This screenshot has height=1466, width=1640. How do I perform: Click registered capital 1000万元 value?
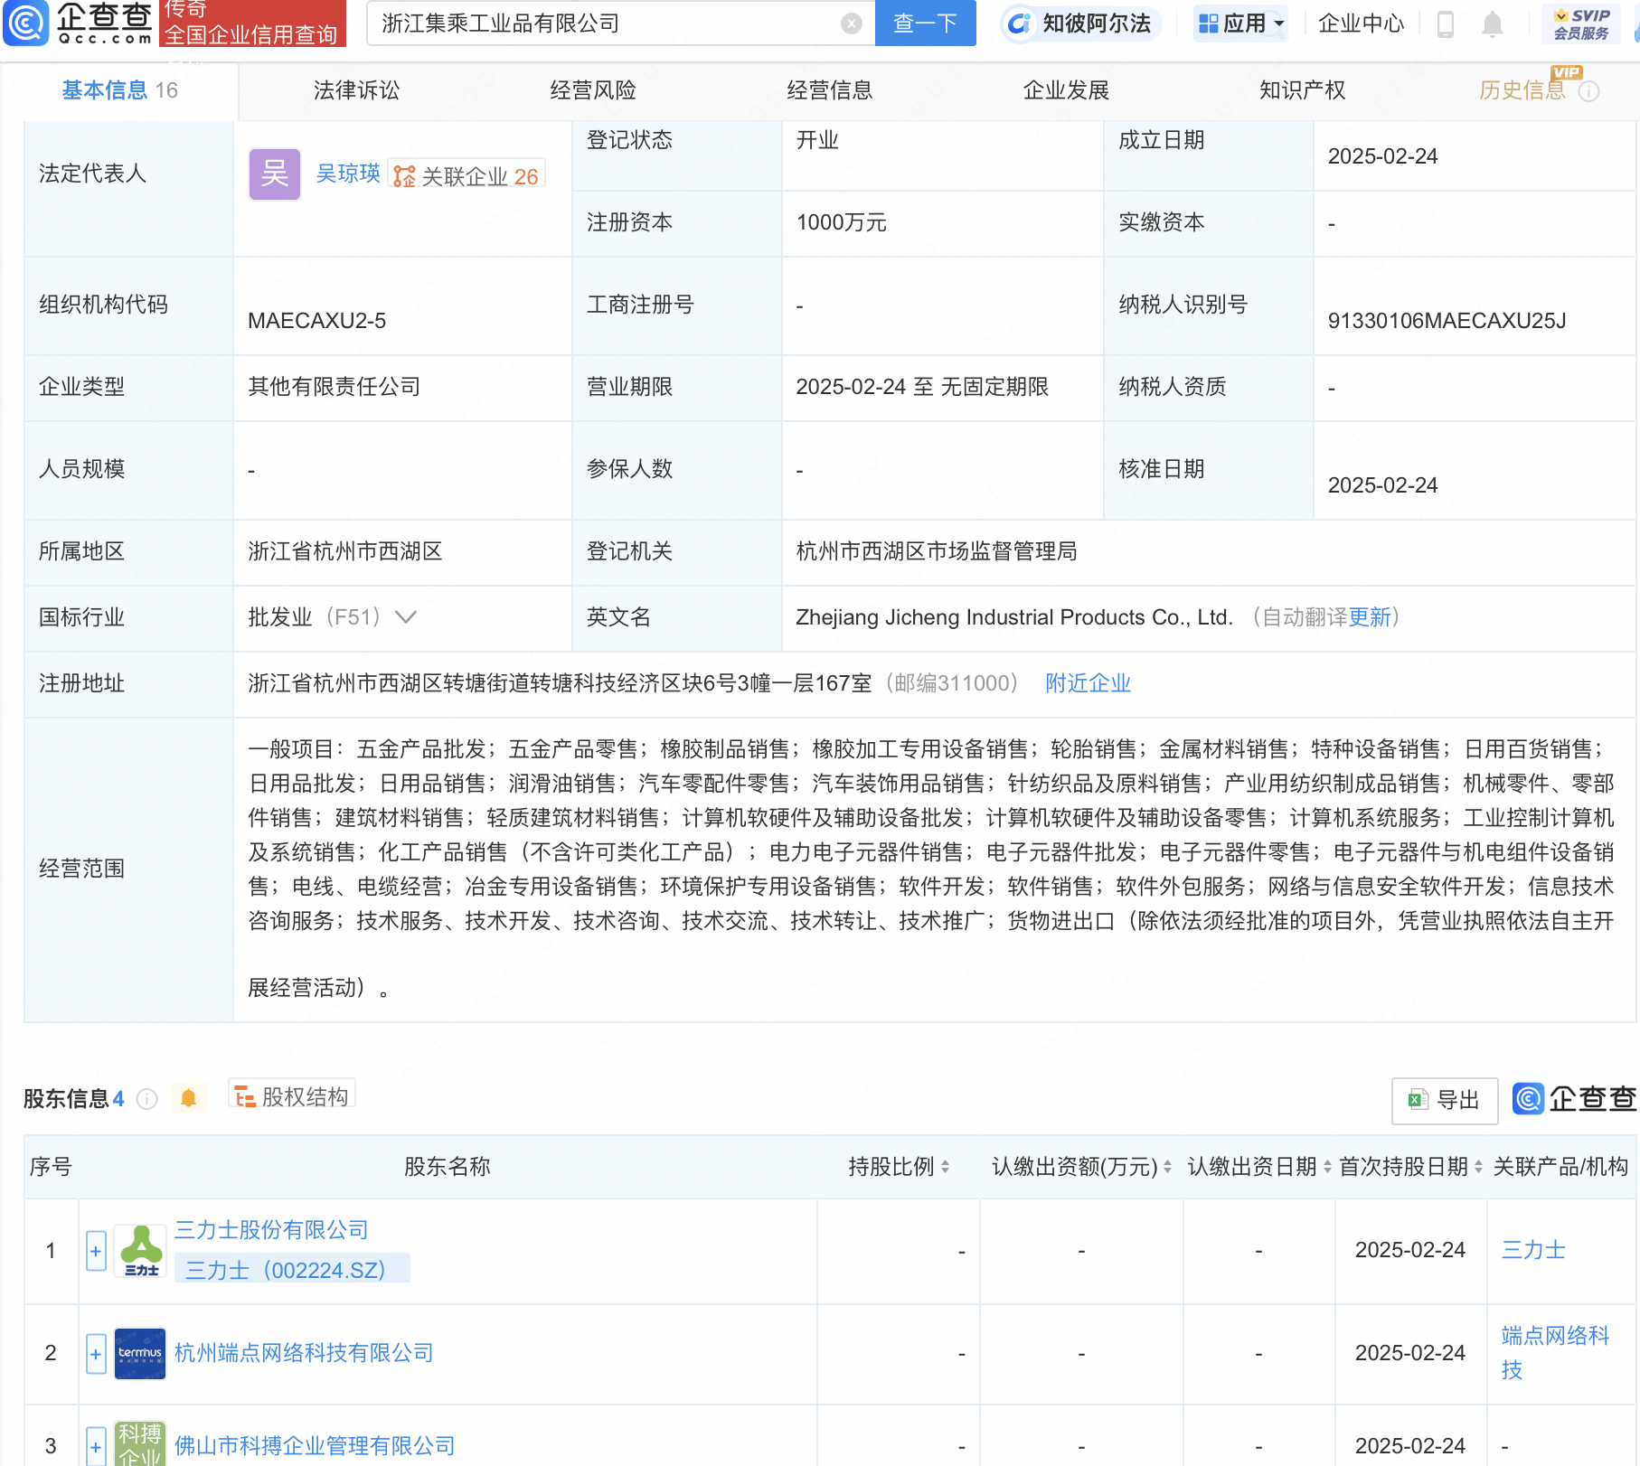coord(841,222)
